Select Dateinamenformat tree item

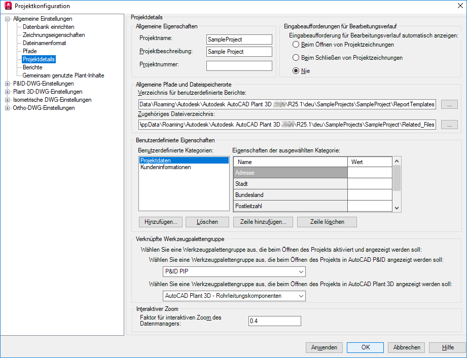(x=45, y=43)
